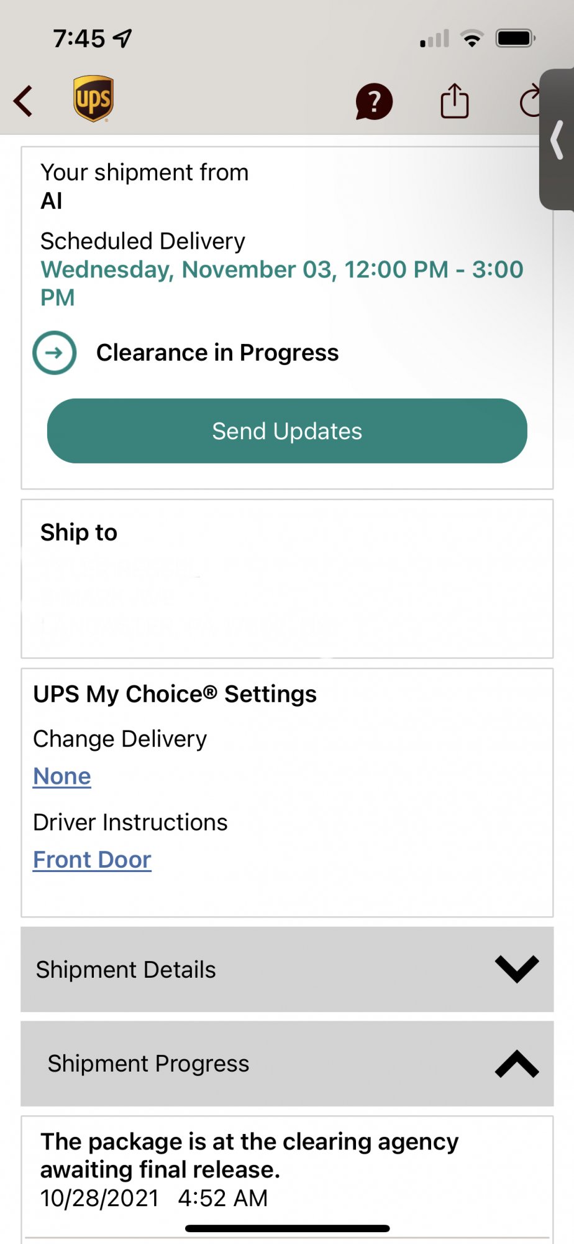This screenshot has height=1244, width=574.
Task: Tap the UPS shield logo
Action: tap(93, 99)
